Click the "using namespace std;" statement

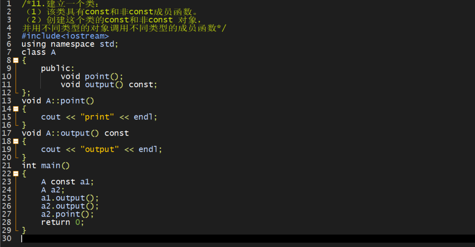pyautogui.click(x=70, y=44)
